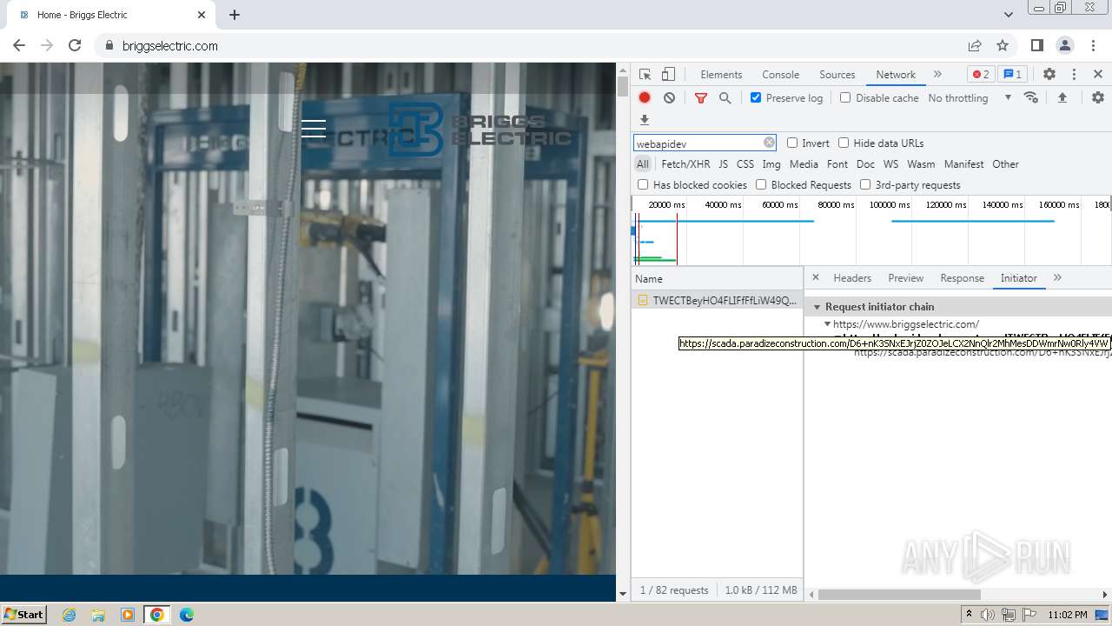Open the No throttling dropdown

pyautogui.click(x=970, y=98)
